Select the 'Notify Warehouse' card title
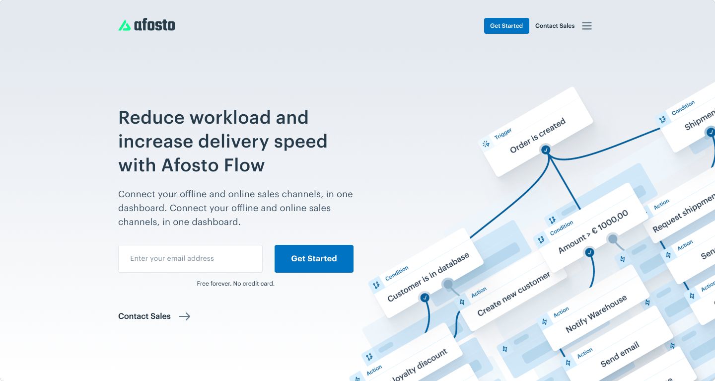Screen dimensions: 715x381 pos(596,314)
